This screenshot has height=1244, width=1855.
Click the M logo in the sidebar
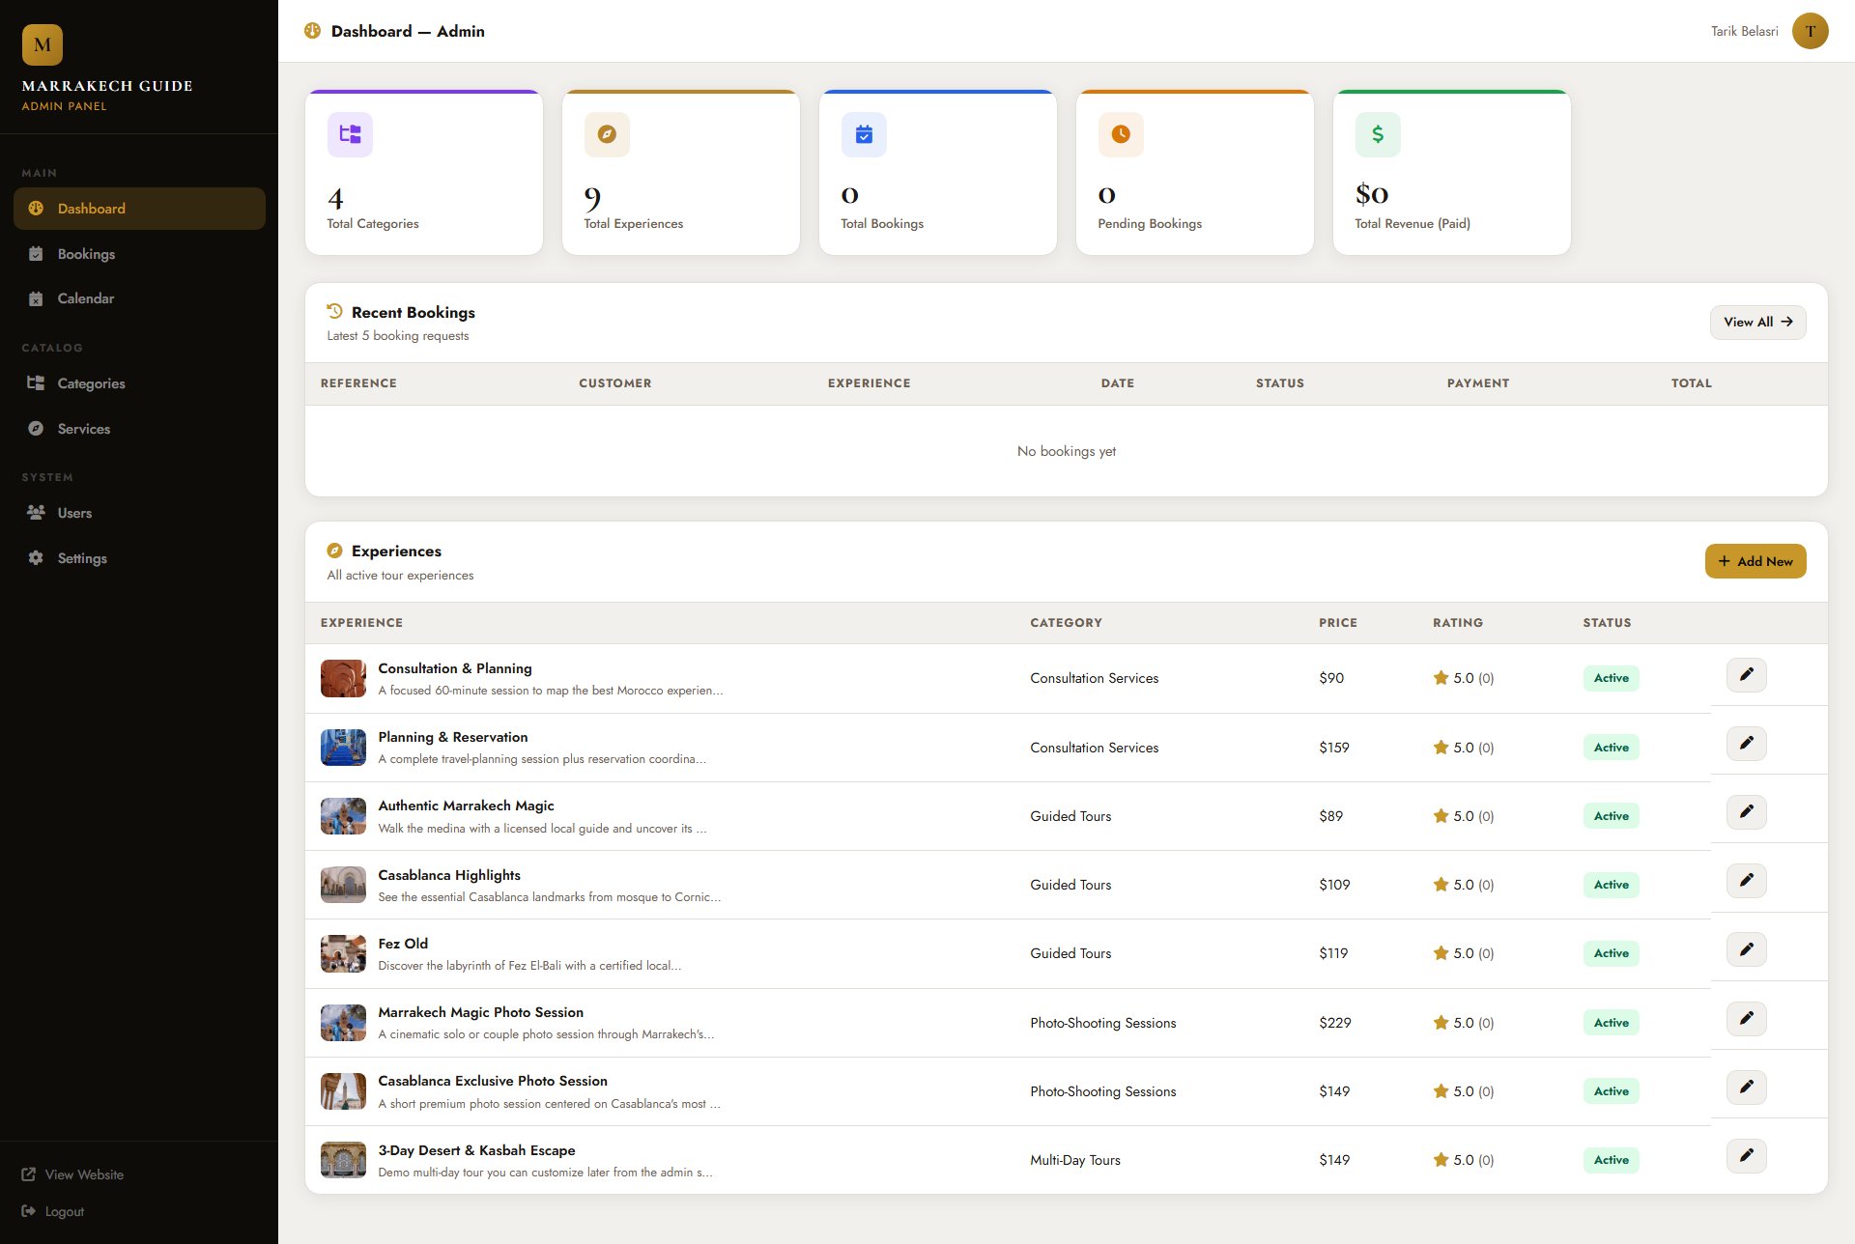[x=43, y=44]
